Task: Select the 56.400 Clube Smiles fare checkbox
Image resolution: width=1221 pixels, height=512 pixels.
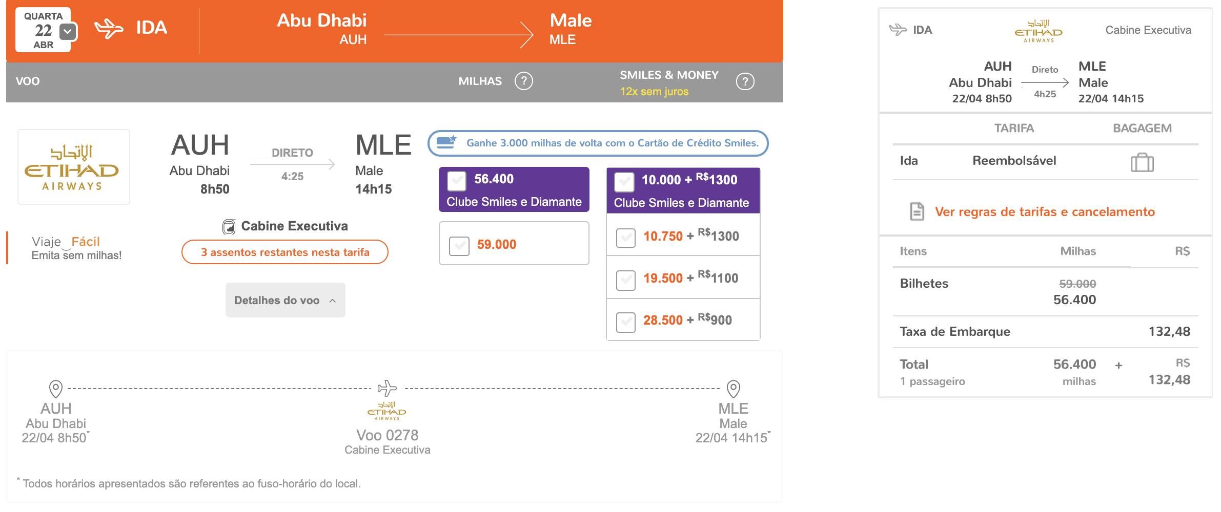Action: [457, 180]
